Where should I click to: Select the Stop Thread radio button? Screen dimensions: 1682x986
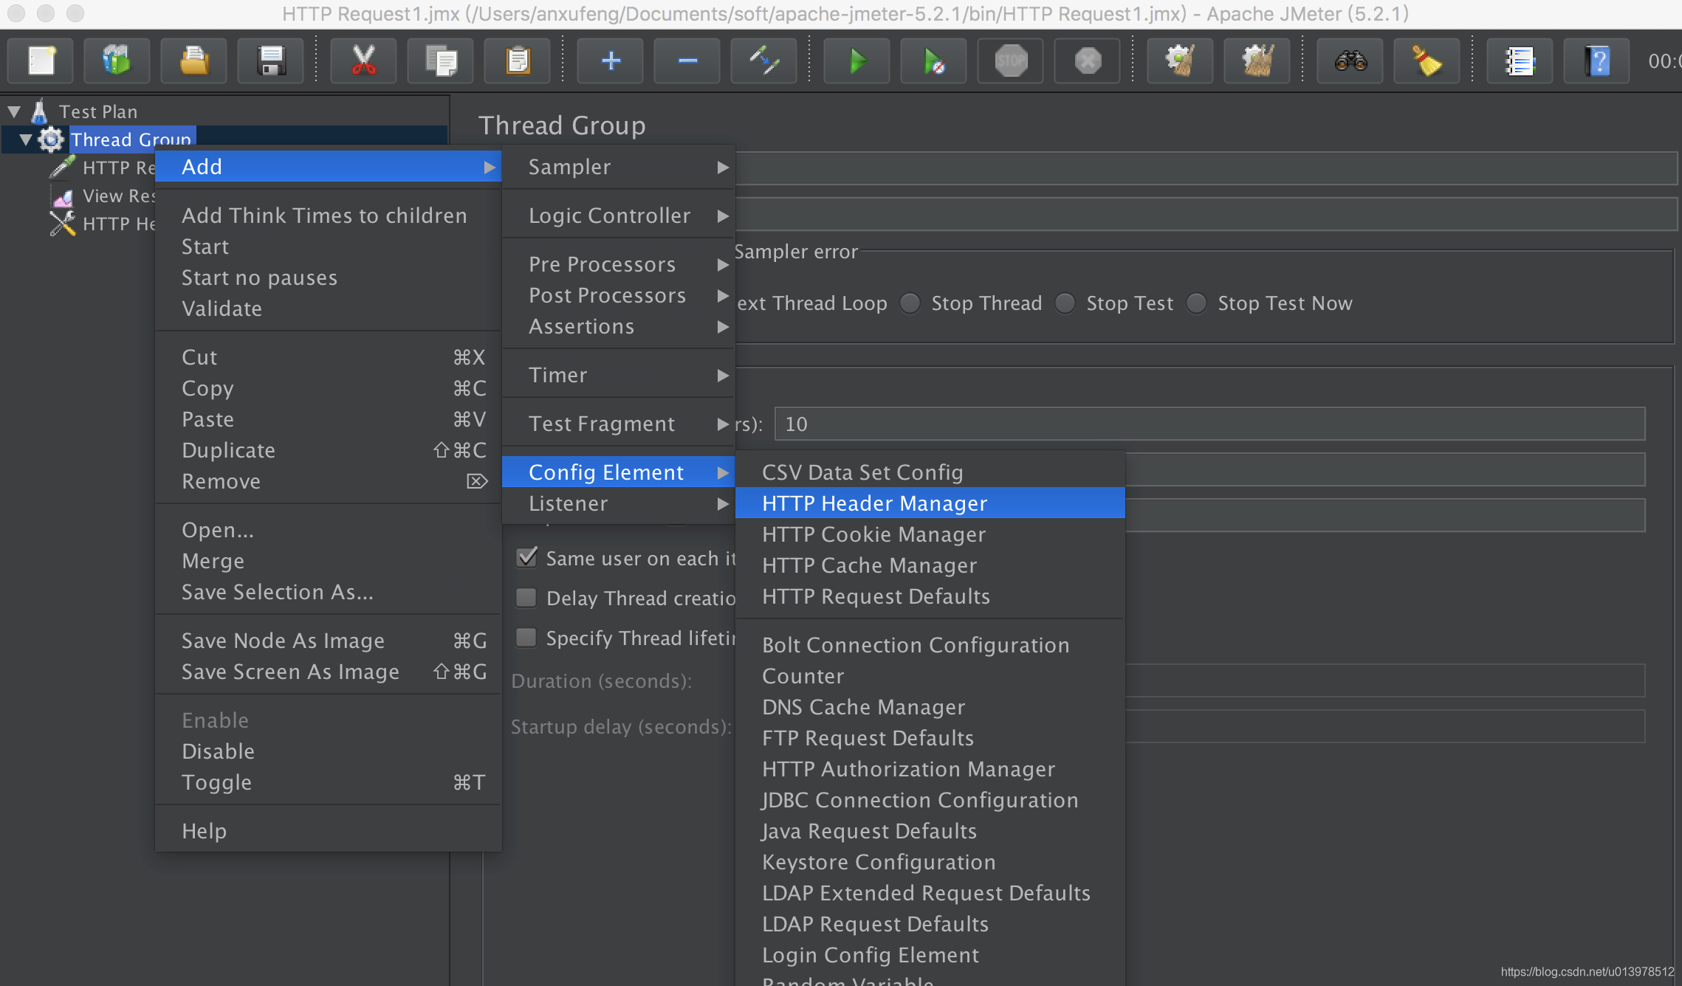click(910, 303)
